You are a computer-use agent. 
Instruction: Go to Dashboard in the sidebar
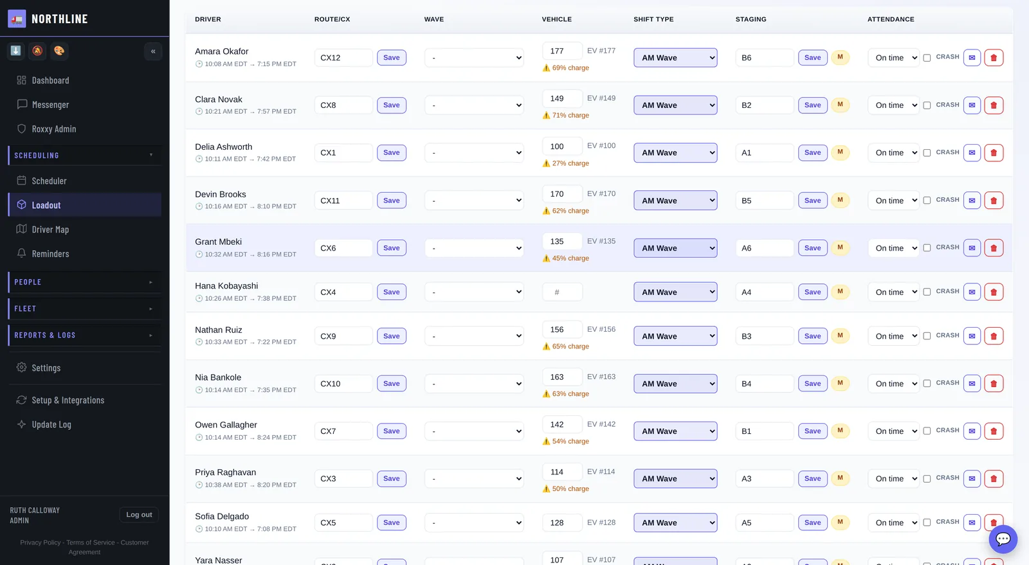[x=85, y=80]
